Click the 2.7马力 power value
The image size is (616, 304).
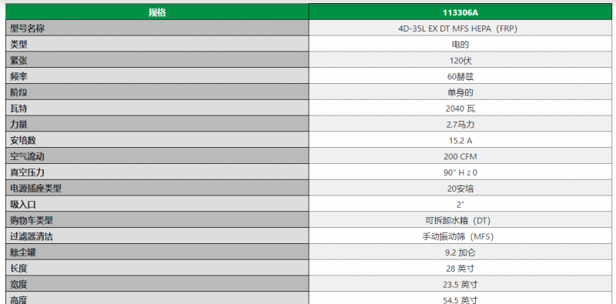tap(460, 125)
